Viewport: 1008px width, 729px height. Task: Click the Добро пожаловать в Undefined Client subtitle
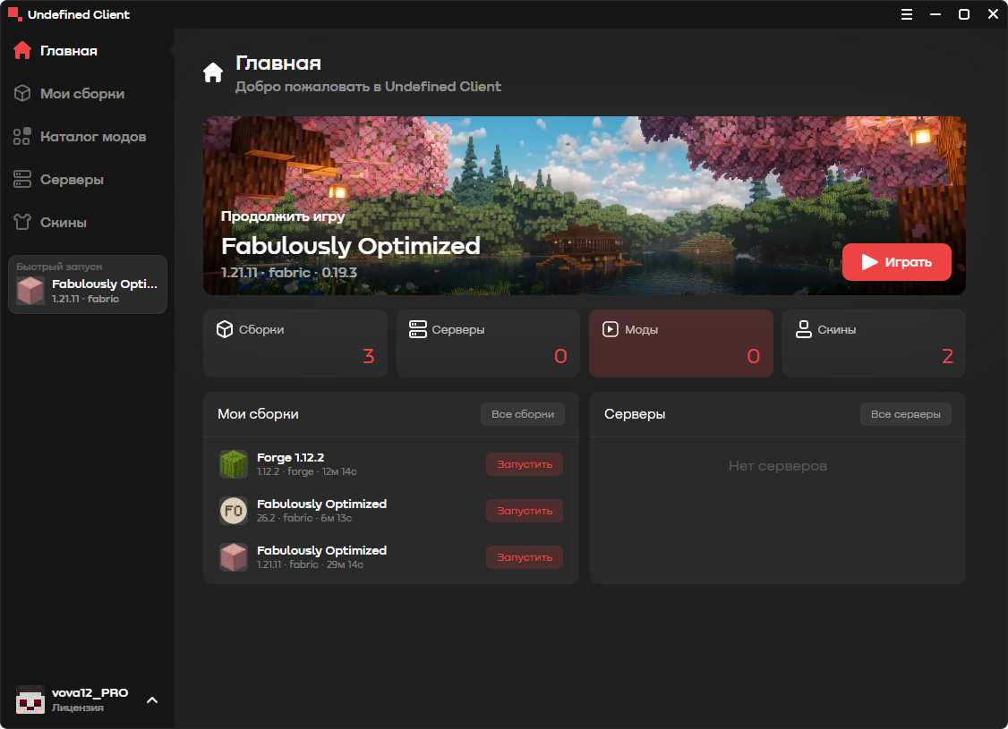click(x=368, y=87)
